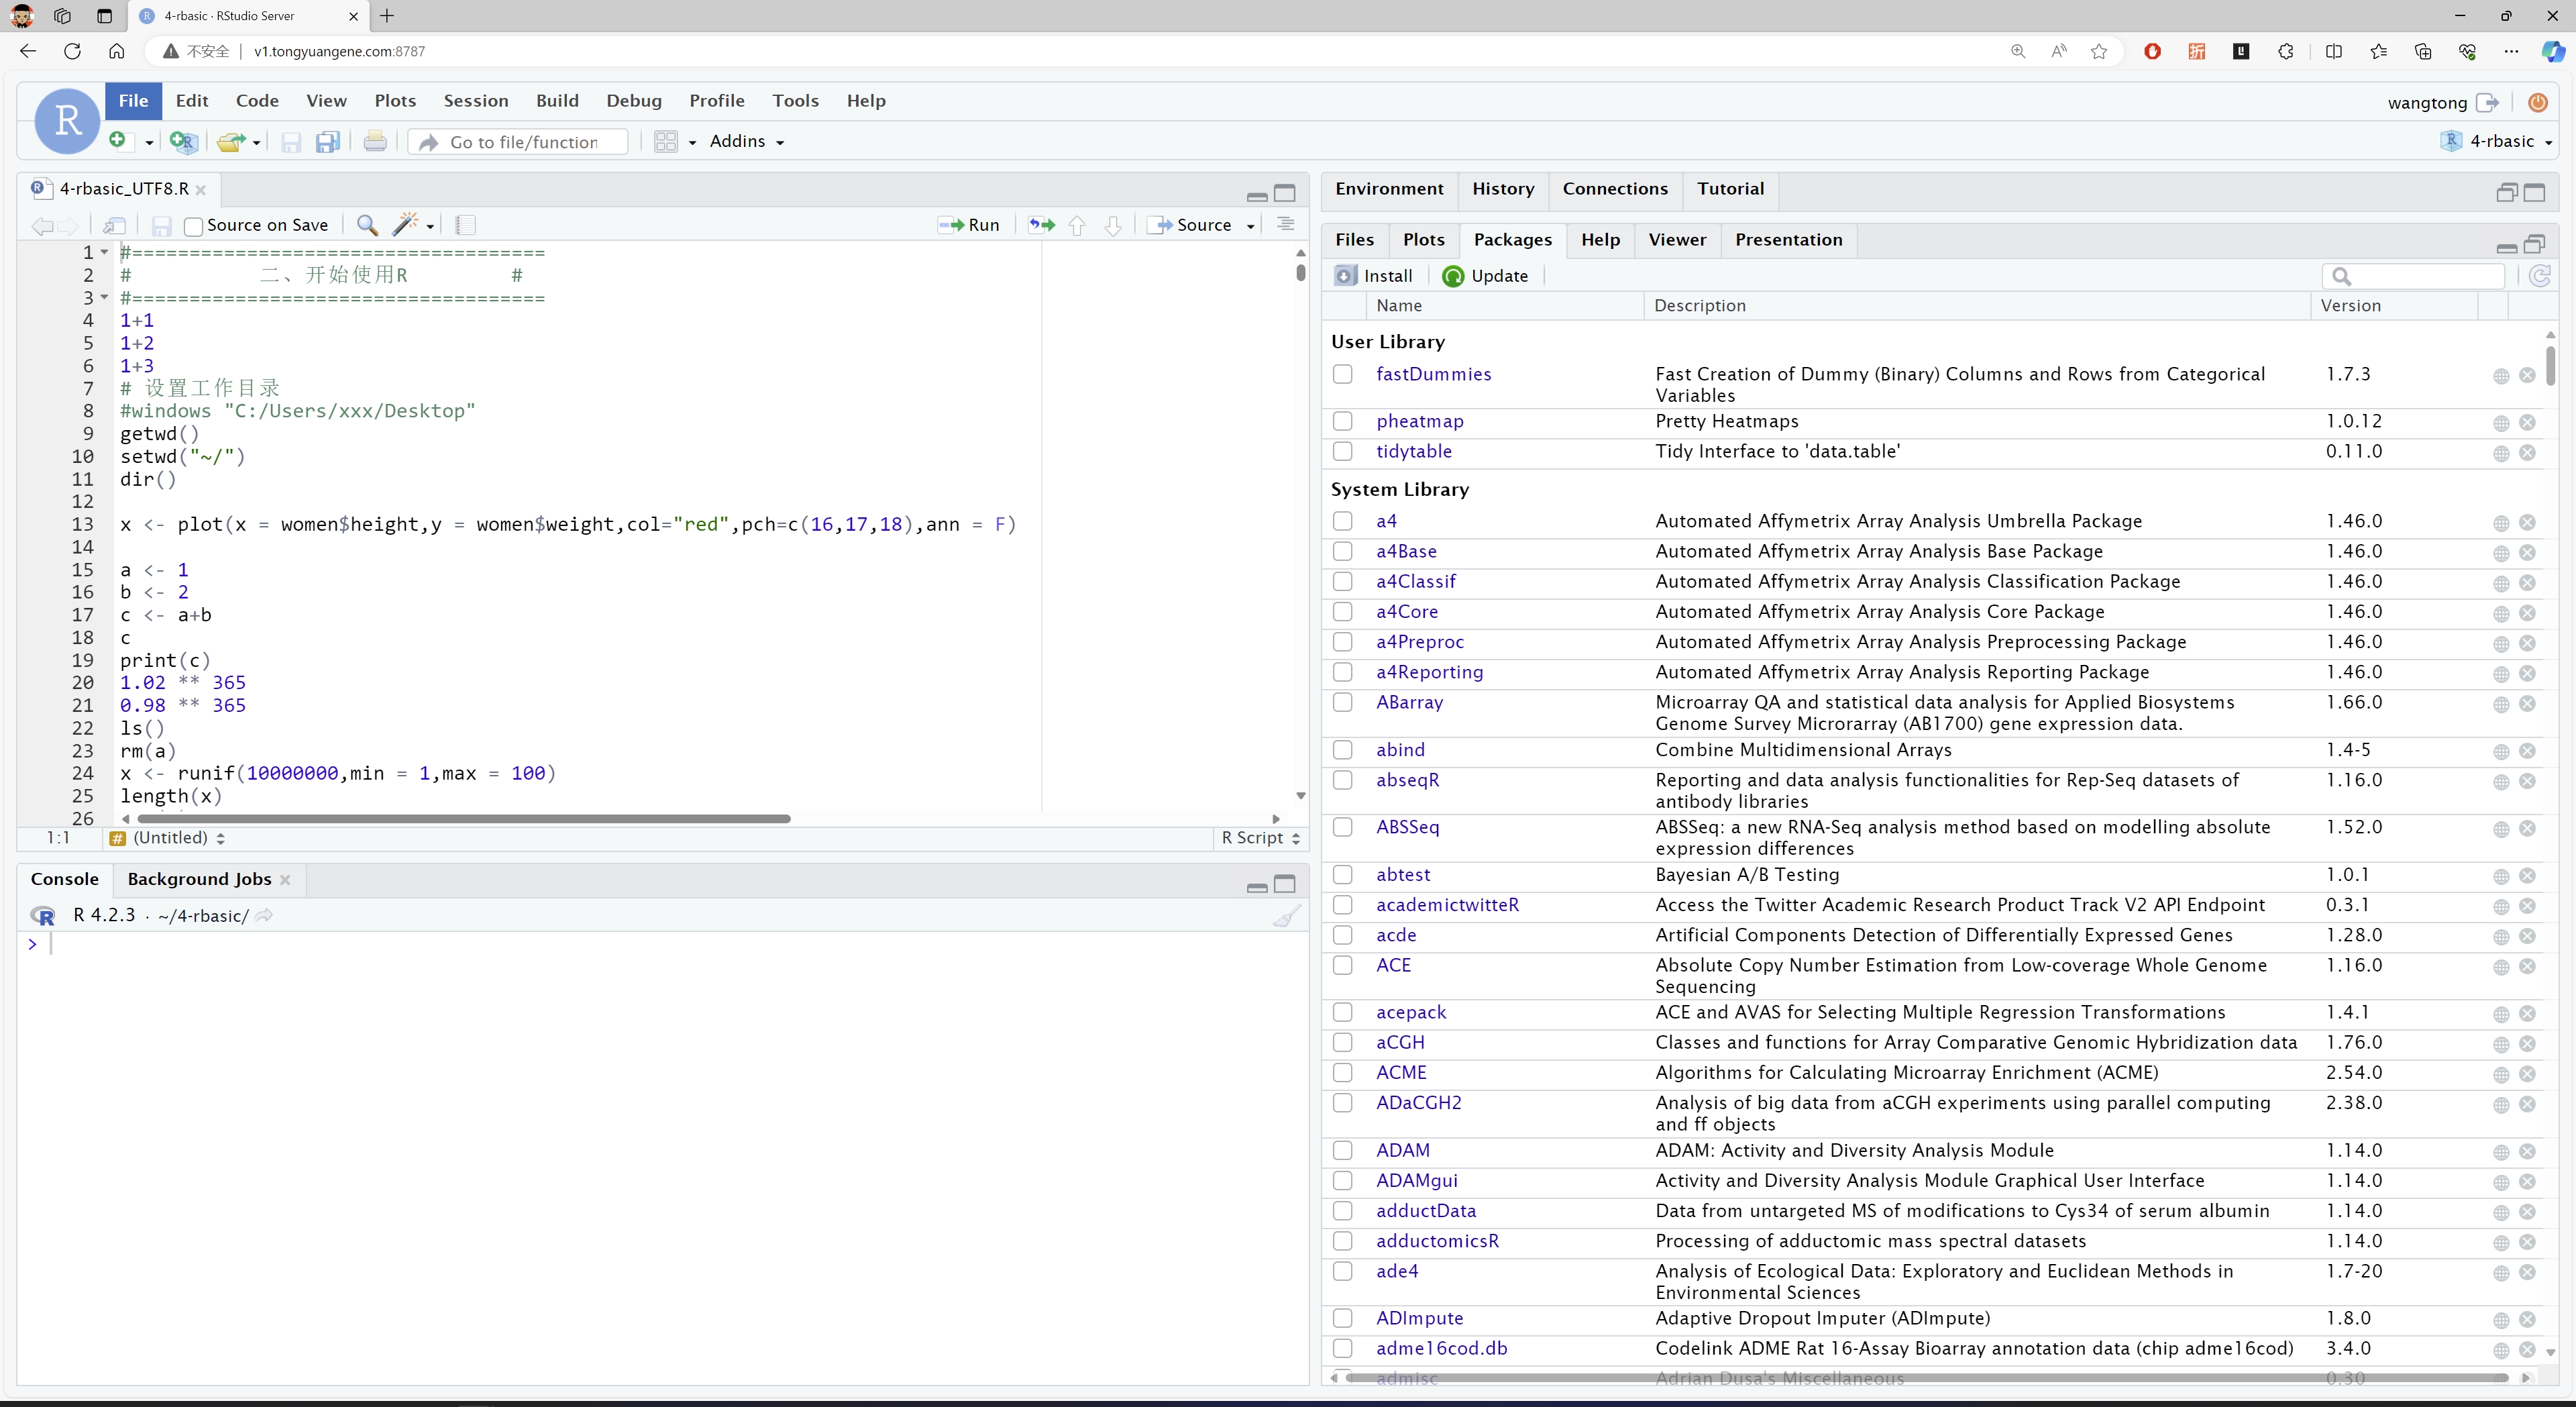
Task: Click the compile report notebook icon
Action: coord(465,225)
